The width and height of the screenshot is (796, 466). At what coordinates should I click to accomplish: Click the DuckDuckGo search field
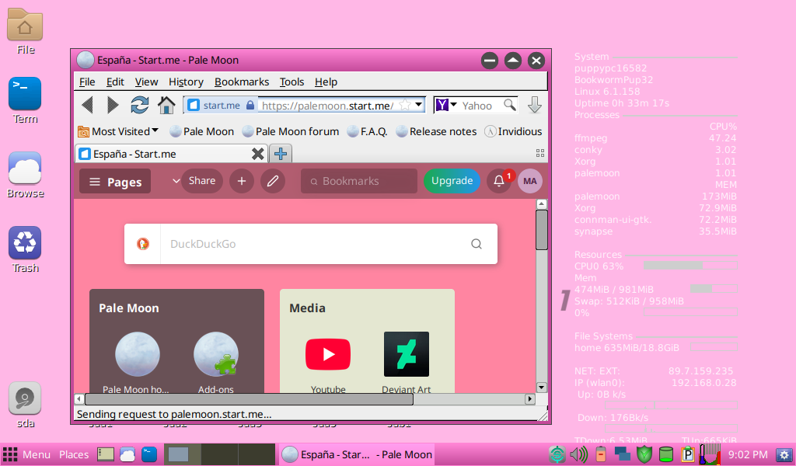coord(311,244)
